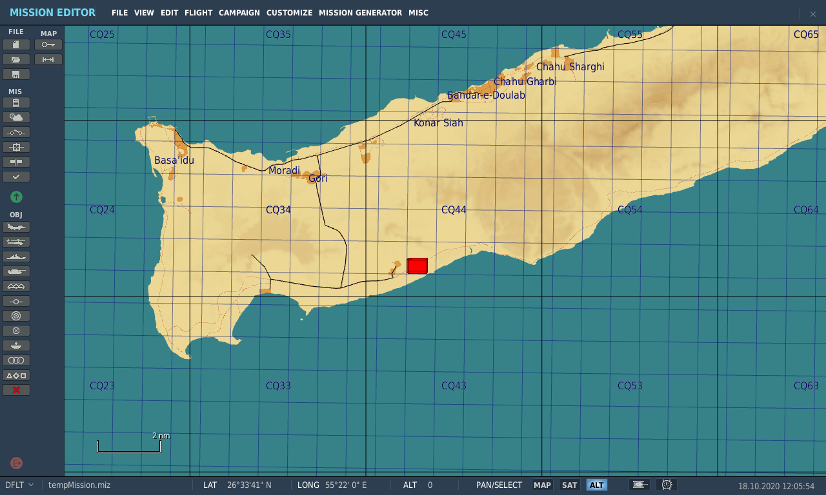This screenshot has height=495, width=826.
Task: Select the map distance ruler tool
Action: click(48, 59)
